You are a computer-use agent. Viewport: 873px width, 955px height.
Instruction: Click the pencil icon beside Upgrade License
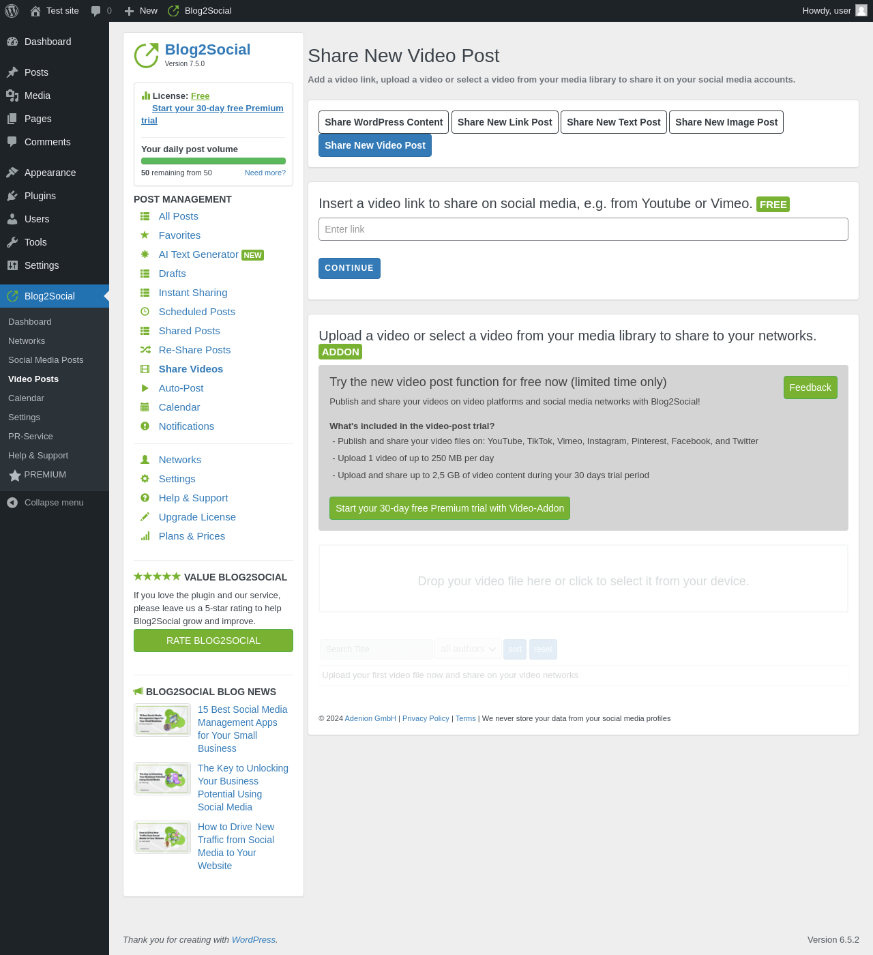(145, 517)
